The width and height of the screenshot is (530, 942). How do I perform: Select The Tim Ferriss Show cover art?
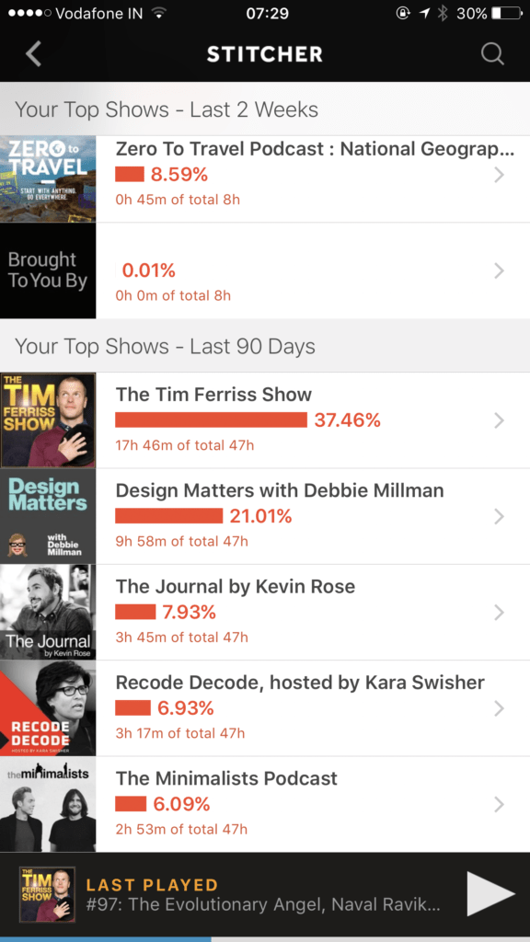48,419
